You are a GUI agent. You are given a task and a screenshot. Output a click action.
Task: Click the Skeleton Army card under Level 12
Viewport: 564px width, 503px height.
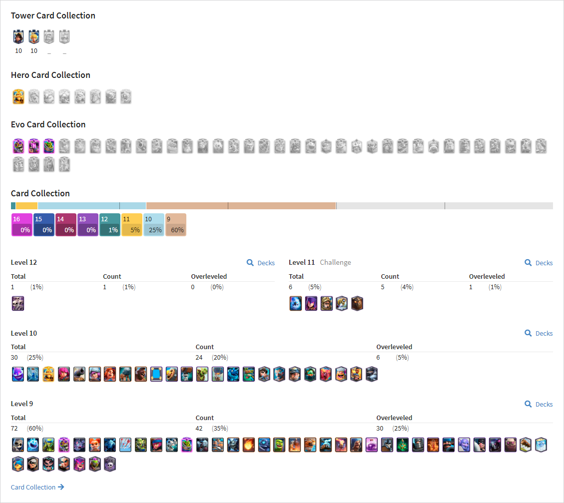[x=18, y=304]
